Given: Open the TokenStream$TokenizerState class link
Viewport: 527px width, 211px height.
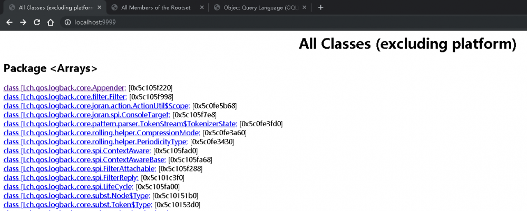Looking at the screenshot, I should tap(120, 124).
